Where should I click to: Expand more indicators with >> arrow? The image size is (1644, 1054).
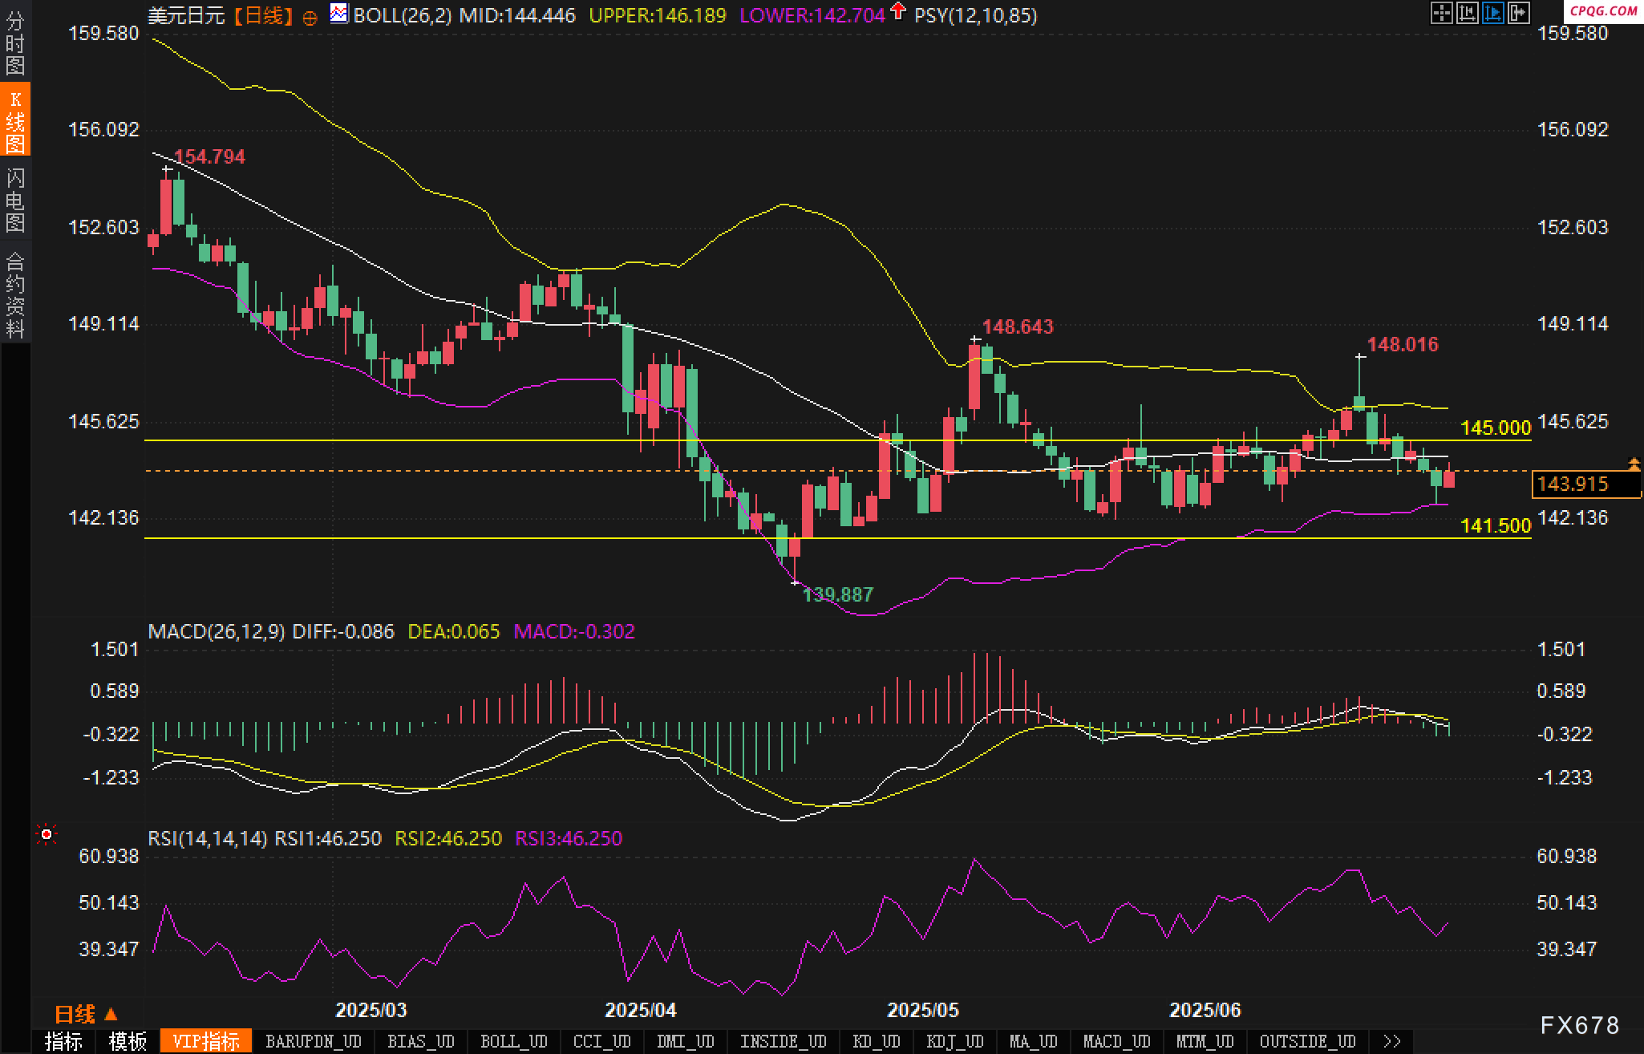pos(1392,1041)
